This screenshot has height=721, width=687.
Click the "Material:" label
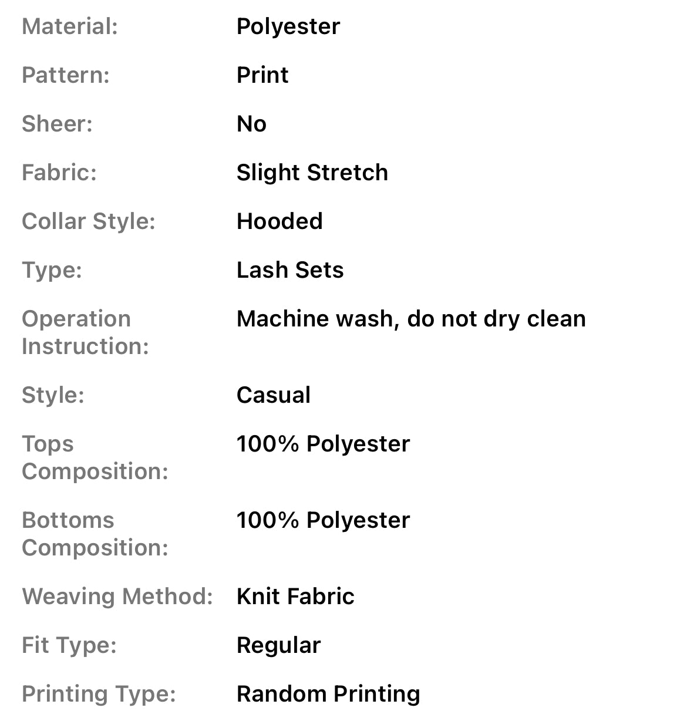70,26
